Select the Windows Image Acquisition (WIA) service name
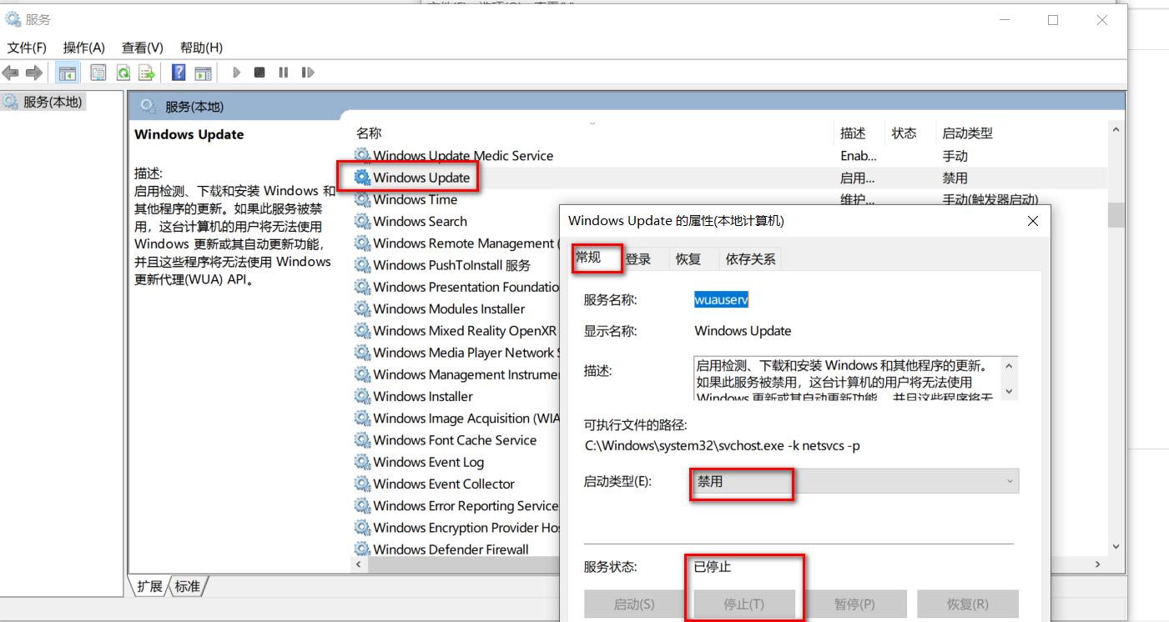Screen dimensions: 1169x622 tap(466, 419)
